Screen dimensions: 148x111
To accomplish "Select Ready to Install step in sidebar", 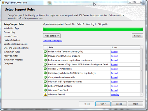I will [x=11, y=56].
